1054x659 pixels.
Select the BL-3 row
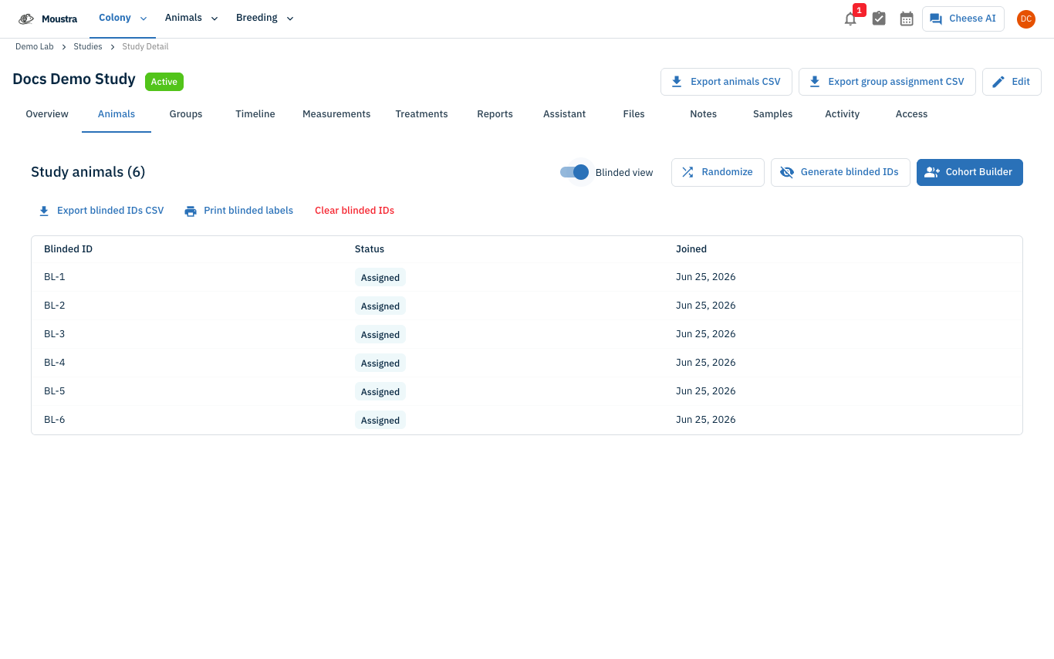pyautogui.click(x=527, y=334)
